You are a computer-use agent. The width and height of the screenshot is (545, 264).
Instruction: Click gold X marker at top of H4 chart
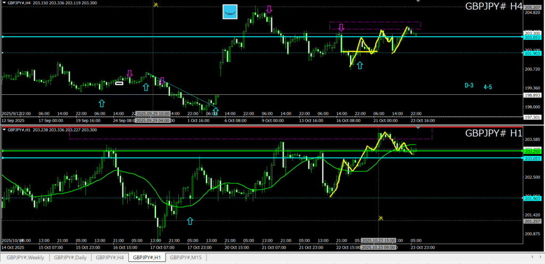point(155,5)
